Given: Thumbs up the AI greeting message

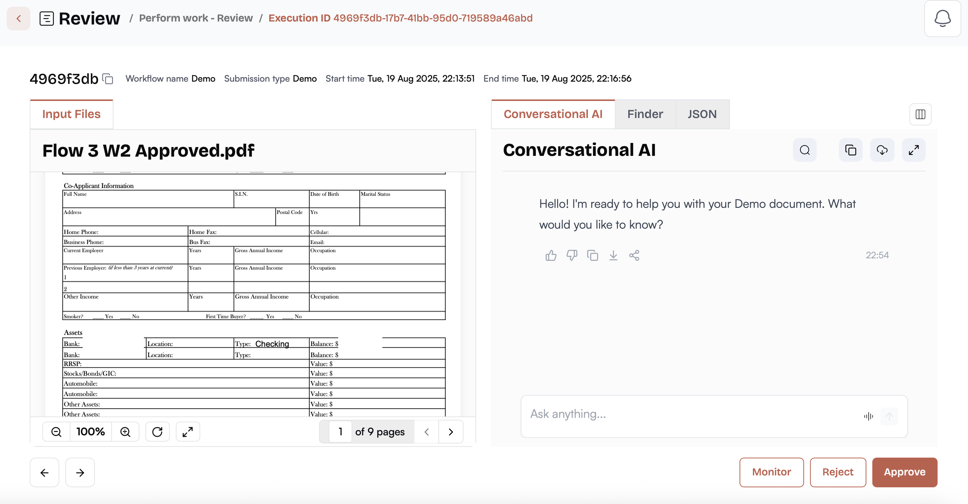Looking at the screenshot, I should coord(551,255).
